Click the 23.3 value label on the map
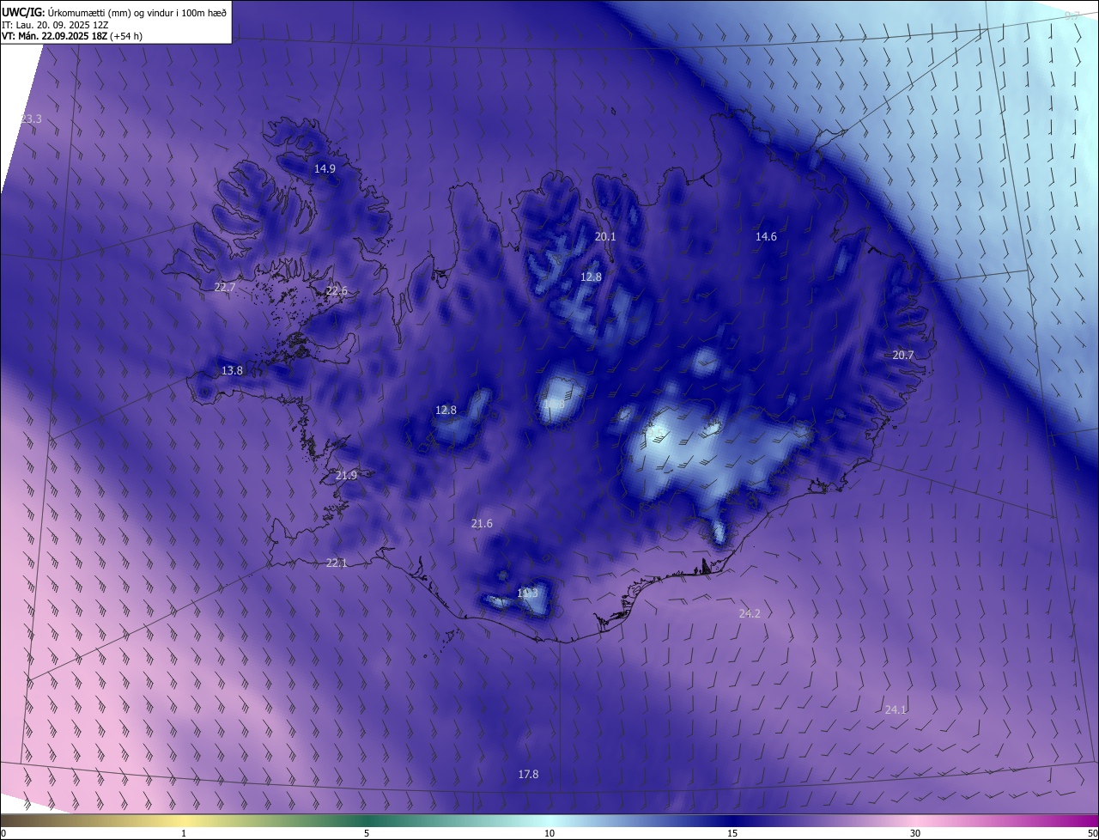Viewport: 1099px width, 840px height. click(31, 119)
